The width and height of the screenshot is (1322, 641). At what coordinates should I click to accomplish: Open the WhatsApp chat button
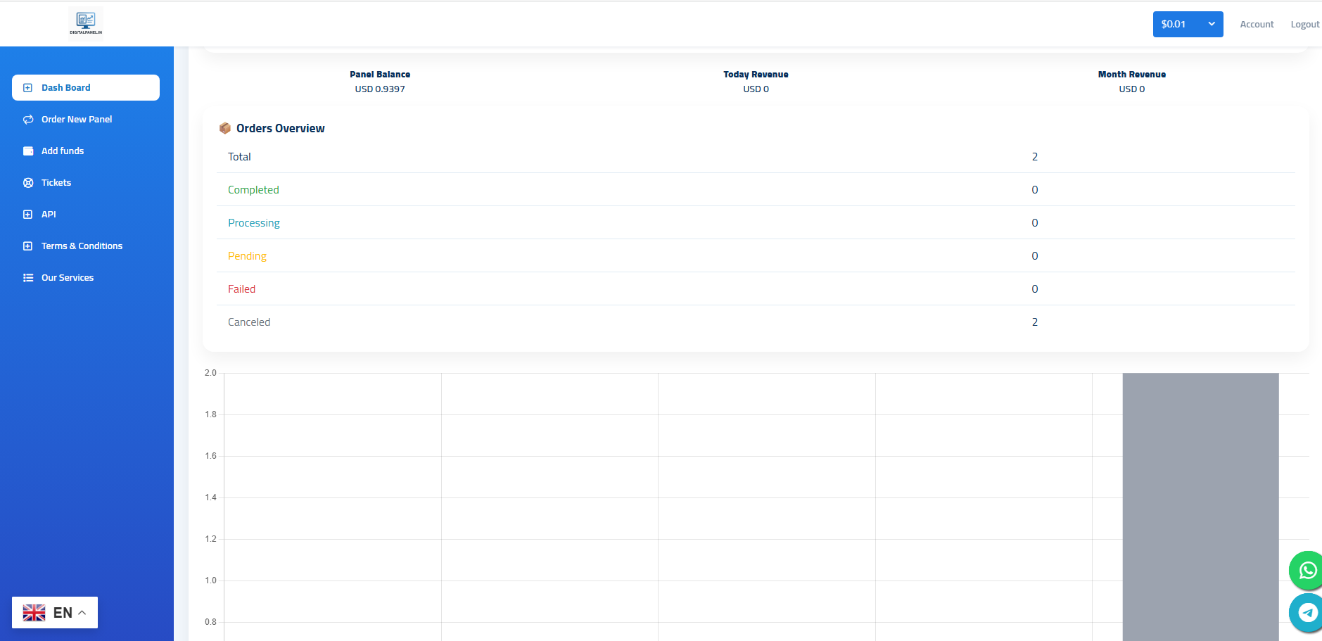pos(1307,570)
